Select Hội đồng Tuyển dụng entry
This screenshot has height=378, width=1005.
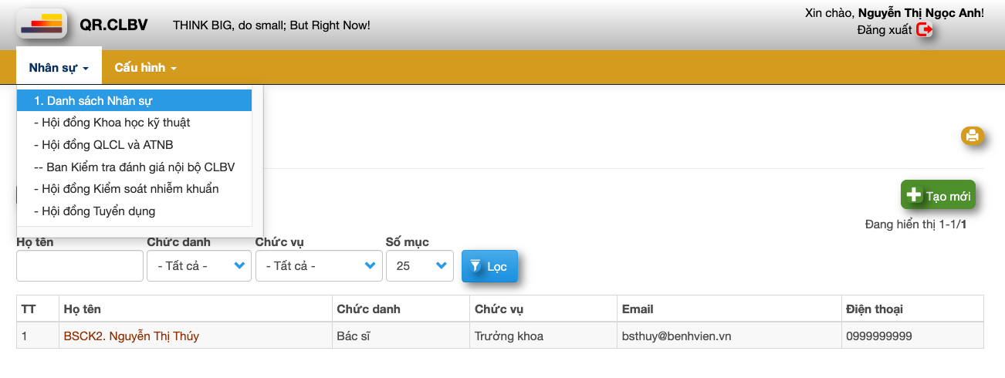95,211
